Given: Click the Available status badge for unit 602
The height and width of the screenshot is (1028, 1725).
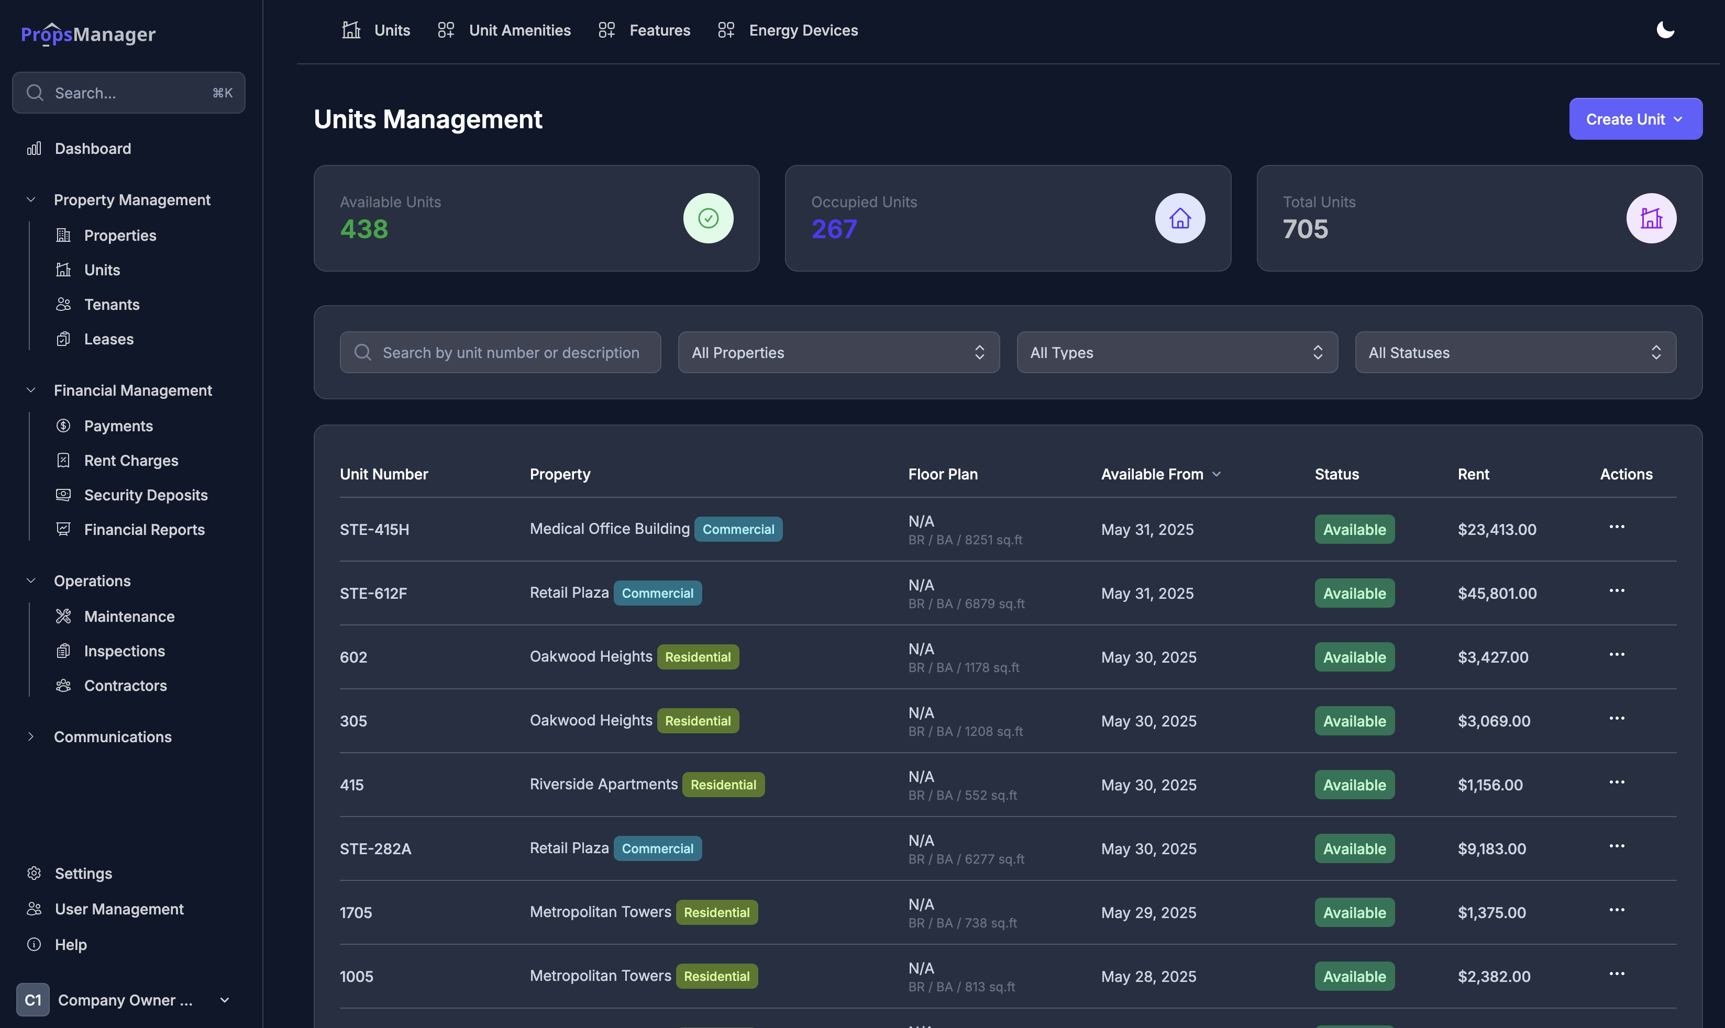Looking at the screenshot, I should [1354, 656].
